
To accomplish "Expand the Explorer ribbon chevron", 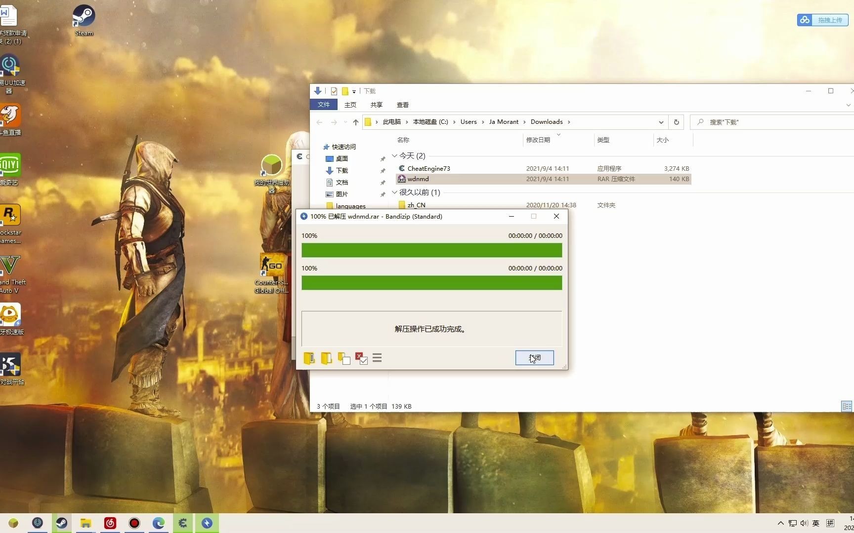I will tap(848, 105).
